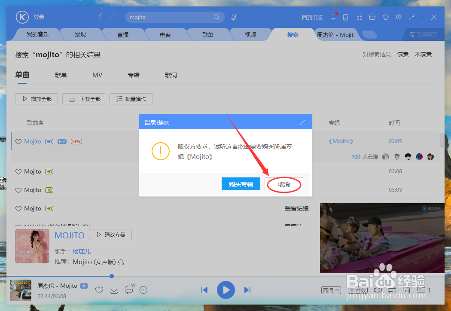Favorite the current track in player bar
This screenshot has height=311, width=451.
point(99,290)
